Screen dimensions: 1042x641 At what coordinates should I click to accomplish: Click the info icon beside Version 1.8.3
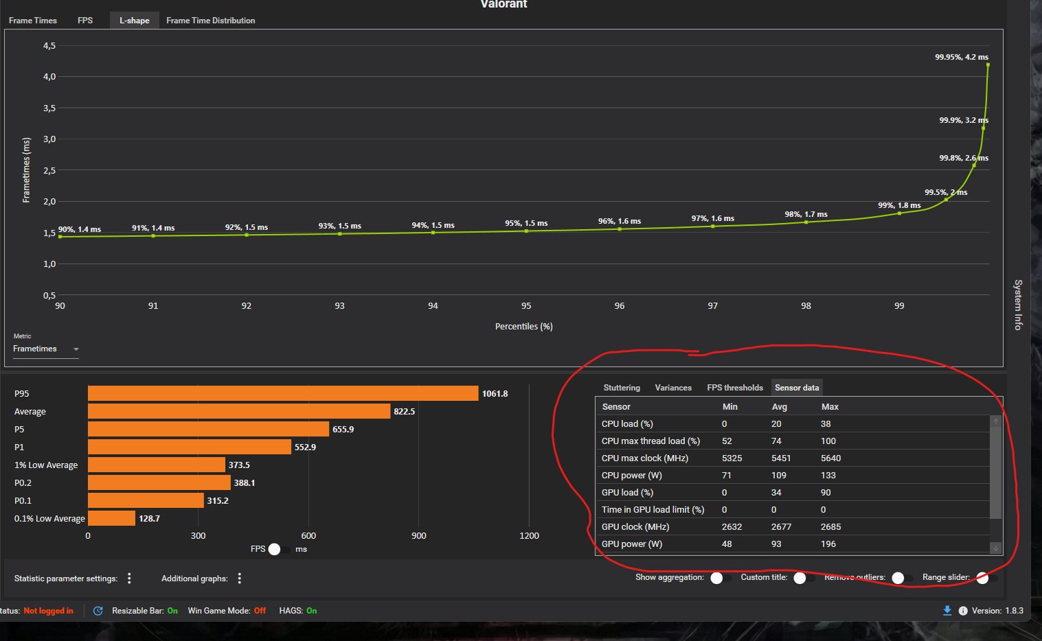tap(963, 611)
